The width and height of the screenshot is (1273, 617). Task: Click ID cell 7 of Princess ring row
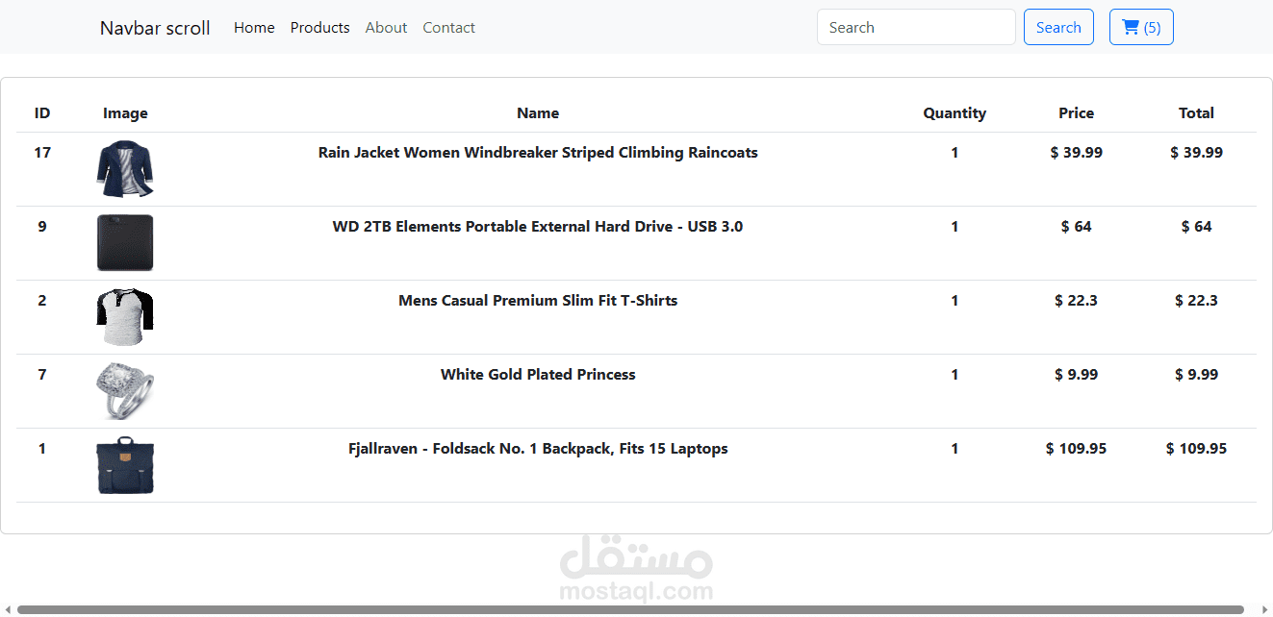[x=42, y=375]
